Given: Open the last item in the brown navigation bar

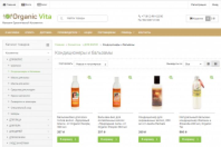Looking at the screenshot, I should [x=145, y=32].
